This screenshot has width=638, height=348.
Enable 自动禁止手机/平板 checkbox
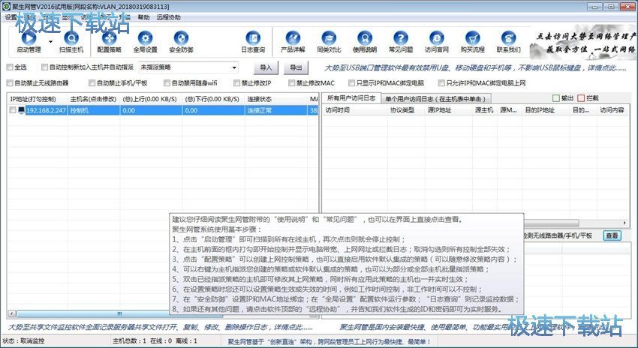(92, 83)
